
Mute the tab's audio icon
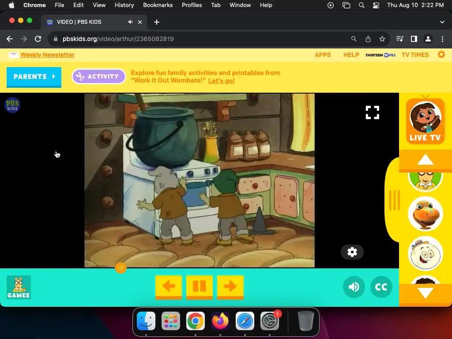(130, 22)
